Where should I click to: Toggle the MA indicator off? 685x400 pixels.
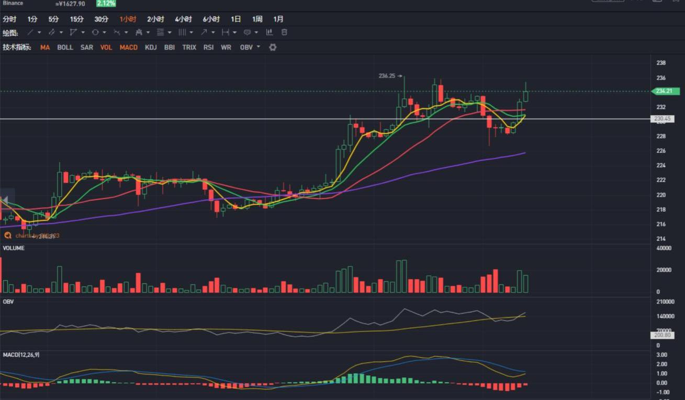coord(45,48)
